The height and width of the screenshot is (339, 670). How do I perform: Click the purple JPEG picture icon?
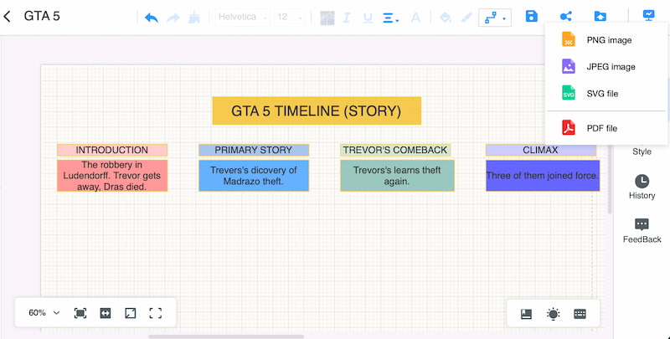tap(569, 66)
